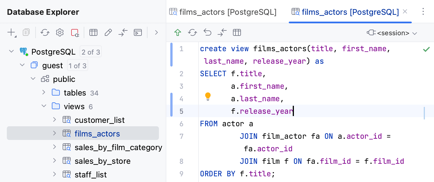
Task: Open Data Source Properties settings
Action: [x=60, y=32]
